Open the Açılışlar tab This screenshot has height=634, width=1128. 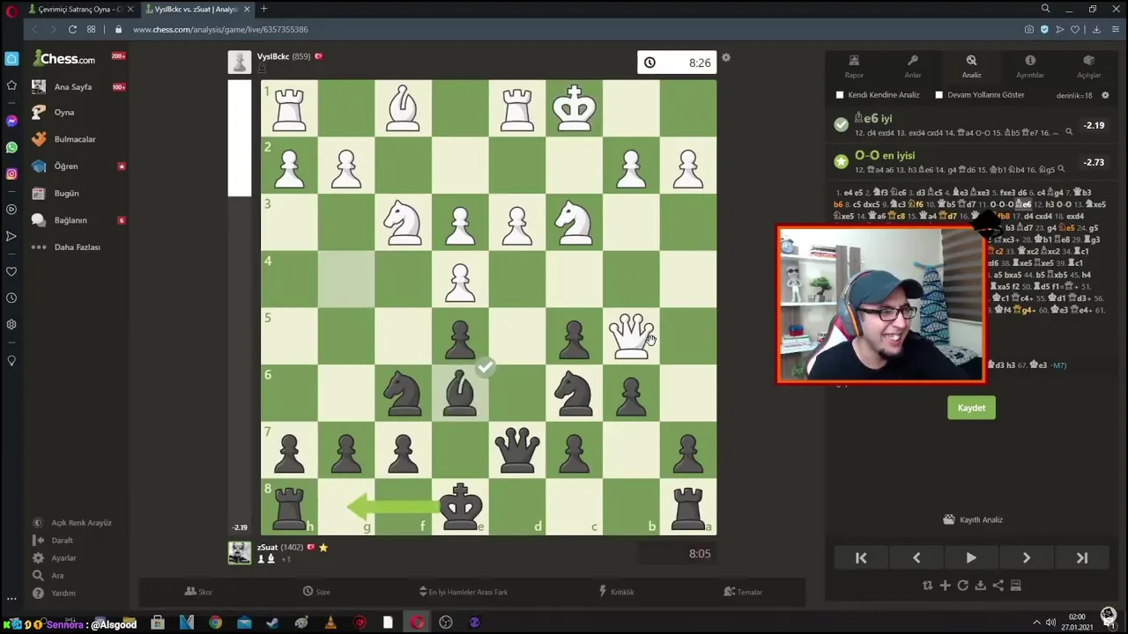(1089, 66)
